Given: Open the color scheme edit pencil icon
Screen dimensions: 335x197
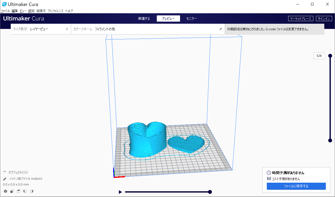Looking at the screenshot, I should point(221,29).
